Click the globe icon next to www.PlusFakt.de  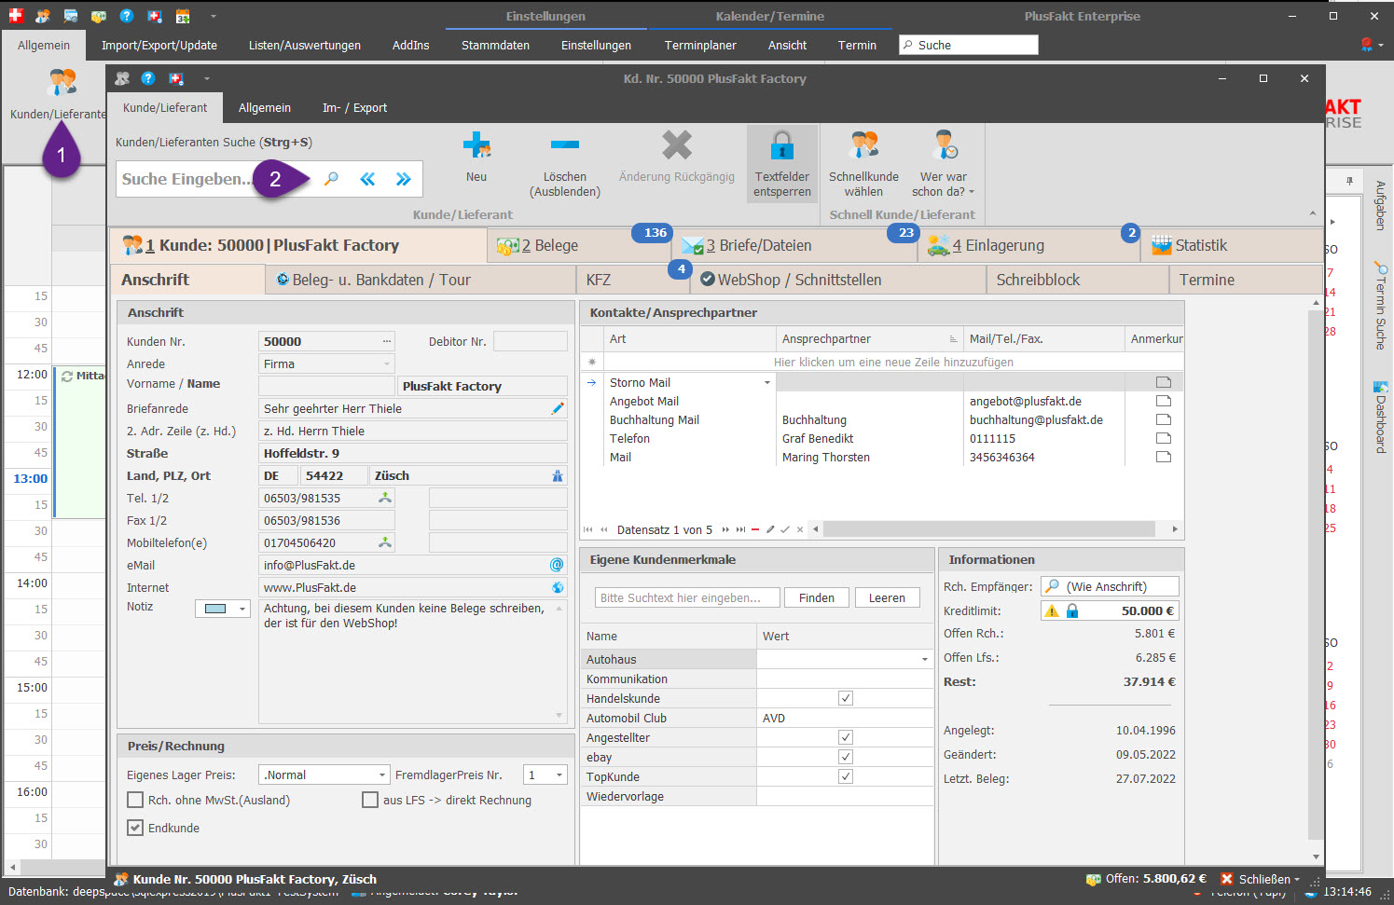[x=558, y=587]
